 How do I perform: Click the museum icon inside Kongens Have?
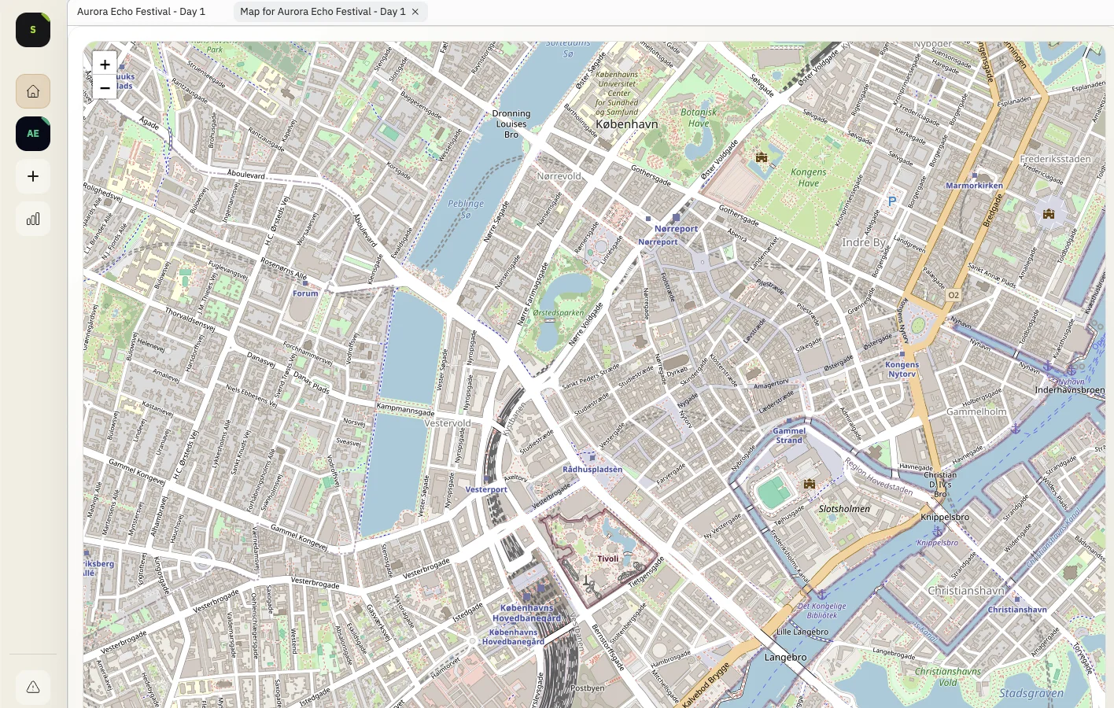pos(761,157)
